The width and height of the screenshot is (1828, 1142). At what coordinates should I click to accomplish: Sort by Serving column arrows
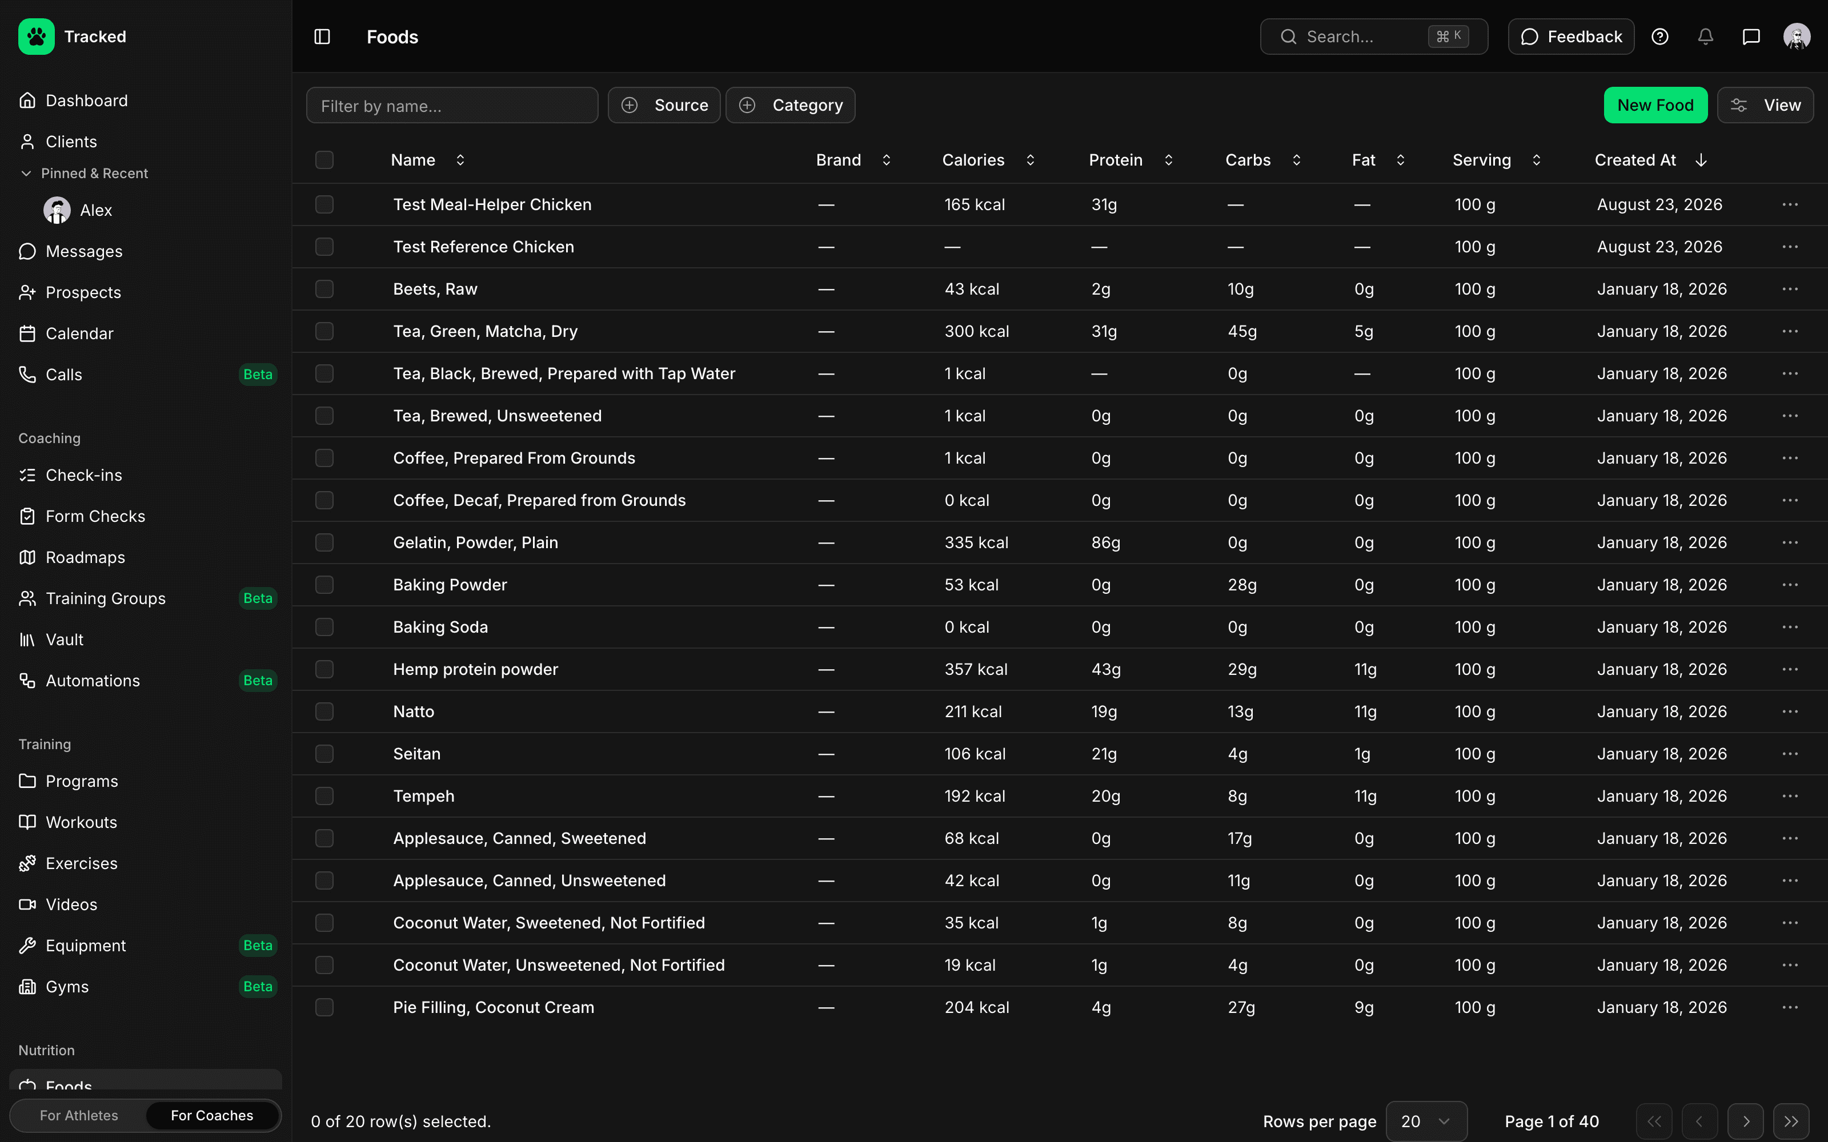click(1537, 160)
